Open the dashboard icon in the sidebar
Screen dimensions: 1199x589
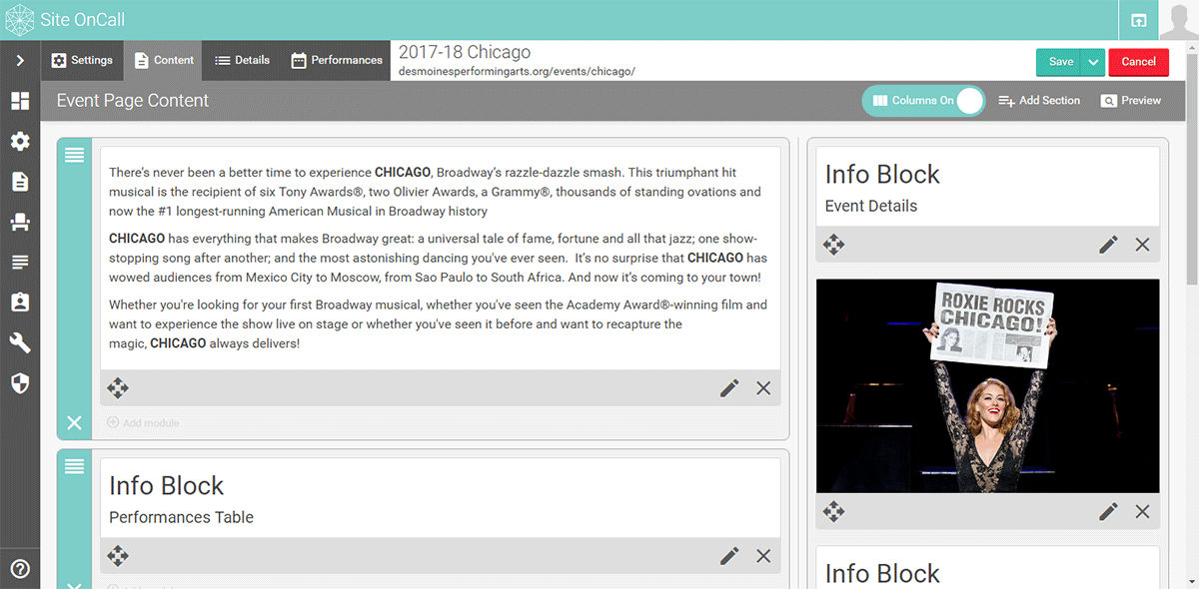coord(20,101)
